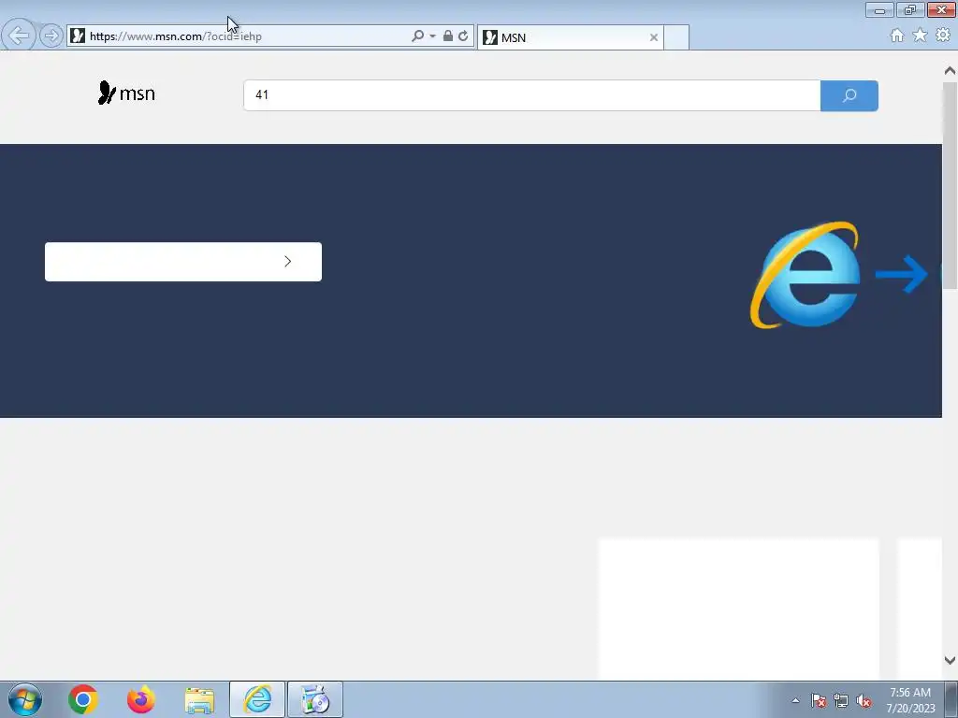Close the MSN tab

coord(654,37)
